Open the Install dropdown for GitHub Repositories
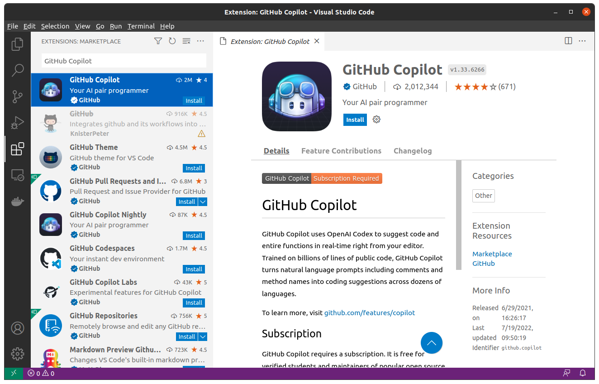The image size is (599, 384). (x=202, y=336)
